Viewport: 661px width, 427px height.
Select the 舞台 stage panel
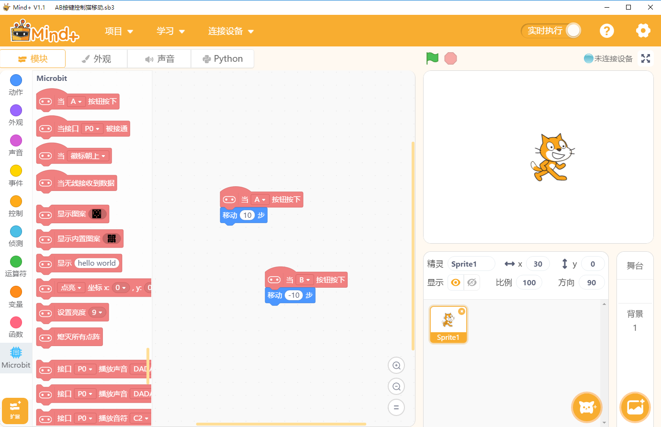click(635, 266)
